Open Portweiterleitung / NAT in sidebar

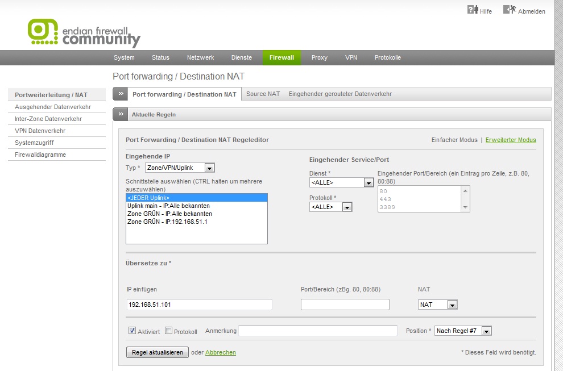pyautogui.click(x=57, y=95)
